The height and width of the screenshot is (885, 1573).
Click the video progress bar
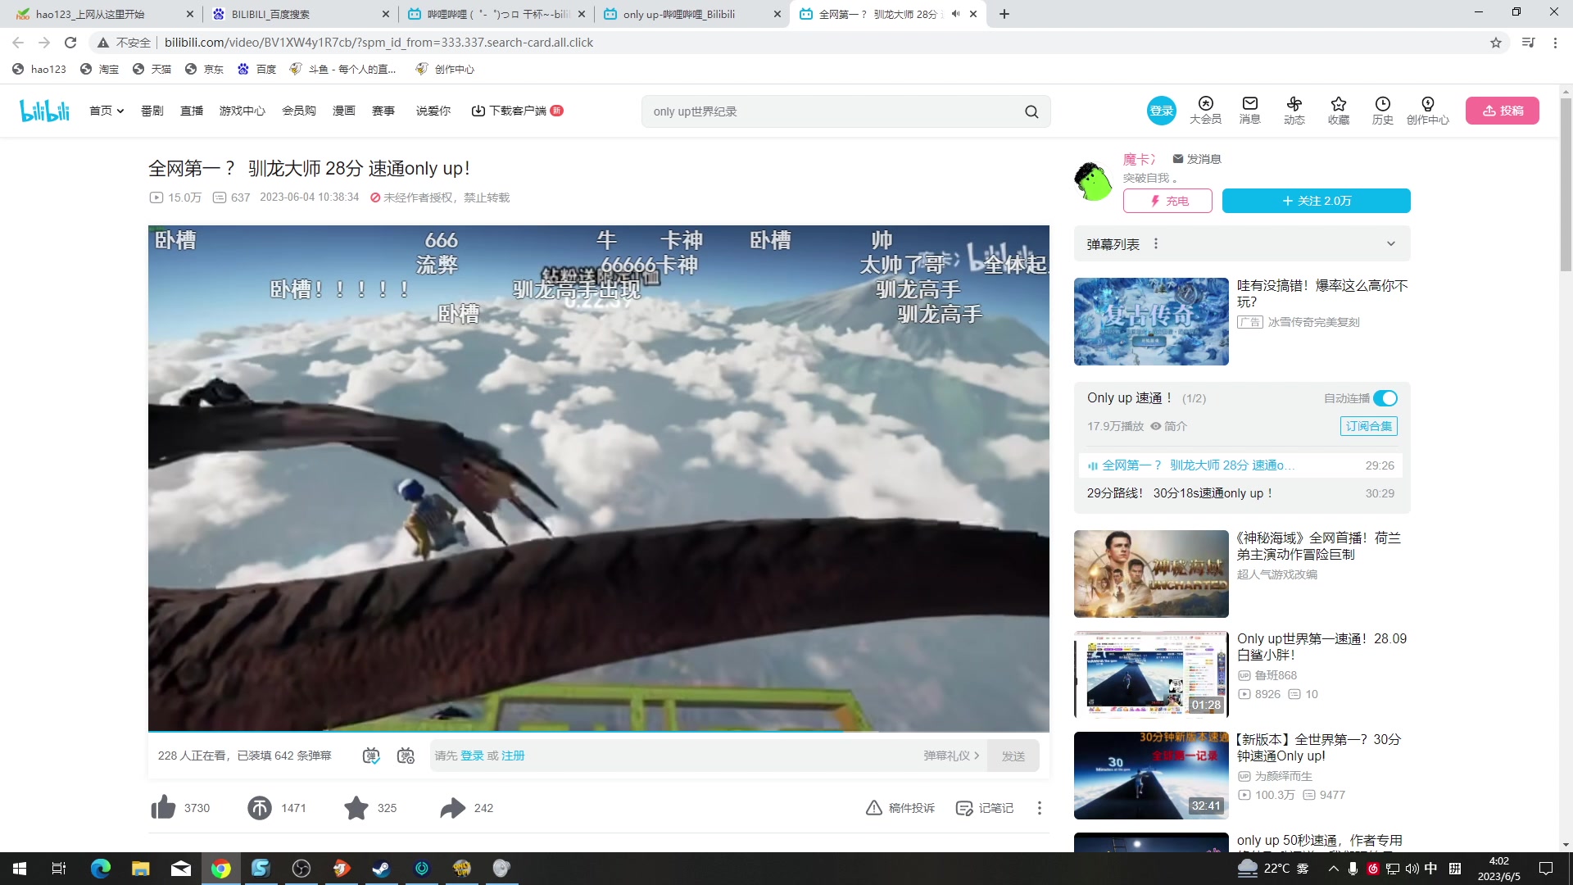click(x=598, y=730)
